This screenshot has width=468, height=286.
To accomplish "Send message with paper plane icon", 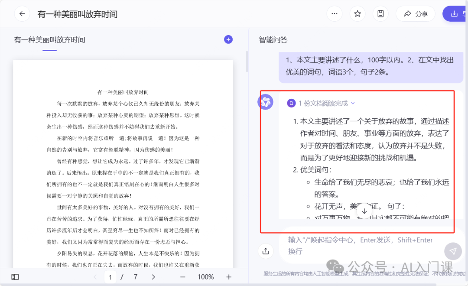I will (x=453, y=251).
